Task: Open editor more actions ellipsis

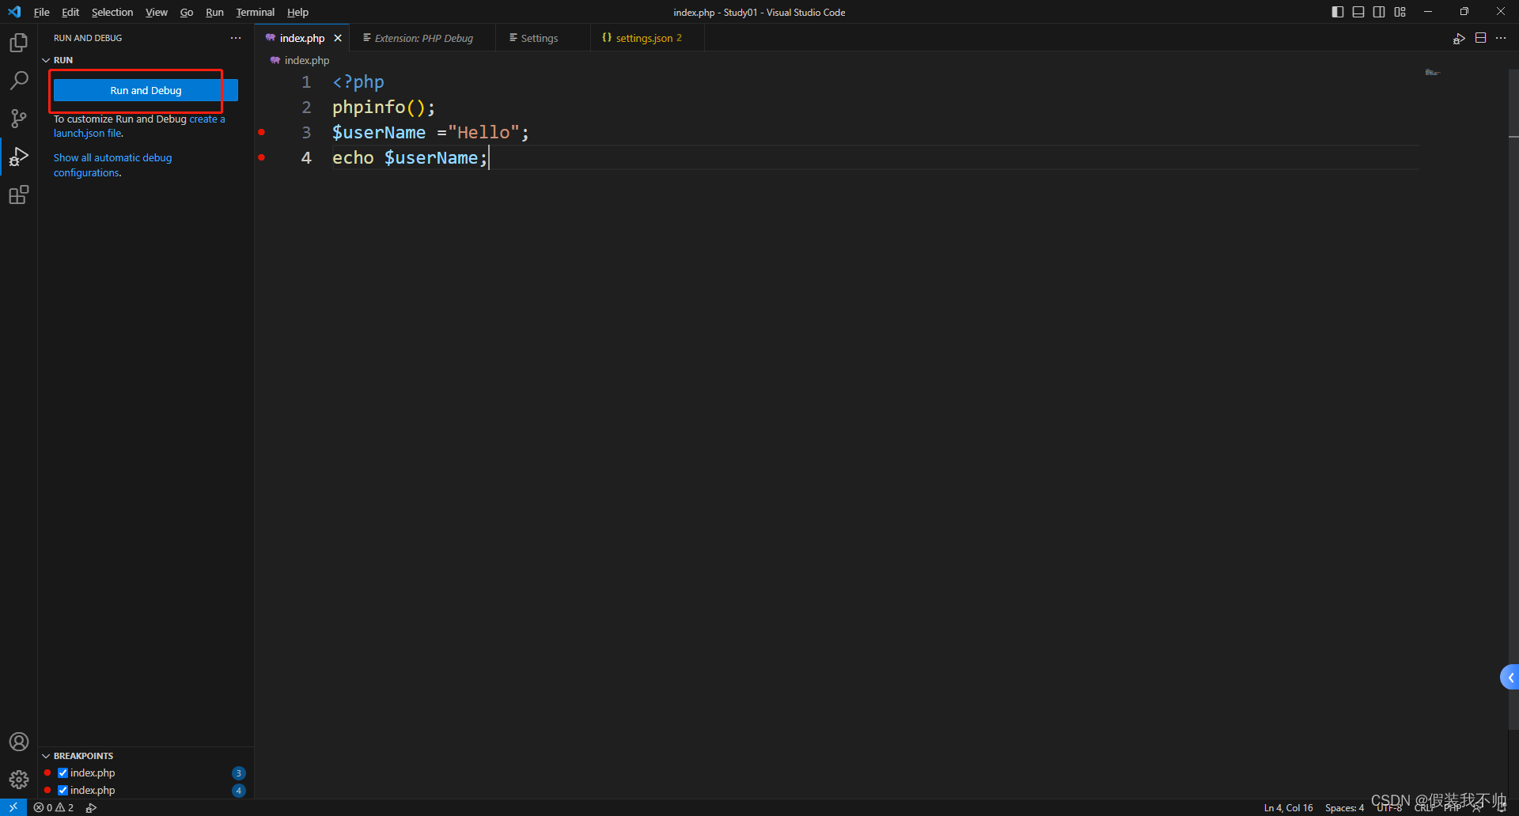Action: coord(1501,38)
